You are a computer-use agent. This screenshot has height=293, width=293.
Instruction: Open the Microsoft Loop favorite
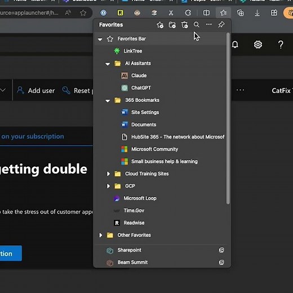161,198
